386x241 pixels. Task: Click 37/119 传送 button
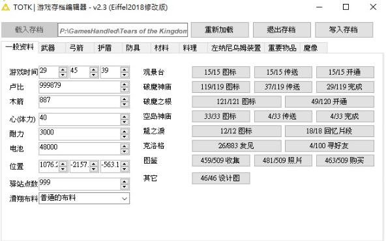pyautogui.click(x=283, y=87)
